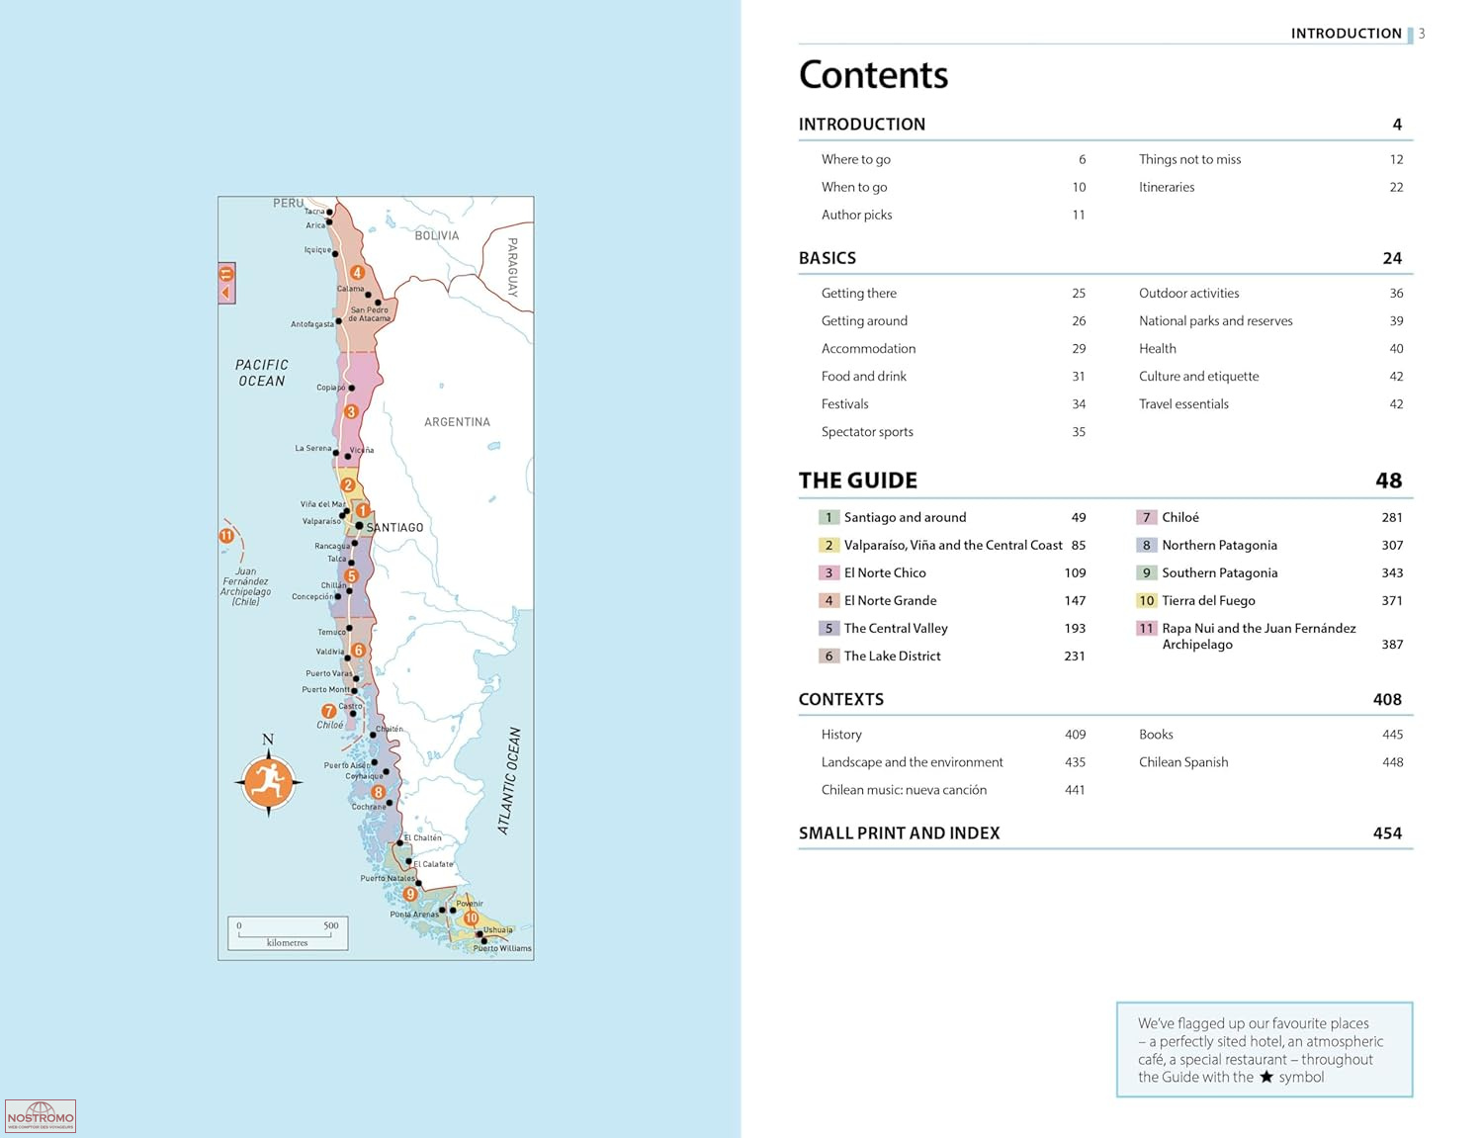The image size is (1483, 1138).
Task: Click the black star symbol in note box
Action: click(1265, 1077)
